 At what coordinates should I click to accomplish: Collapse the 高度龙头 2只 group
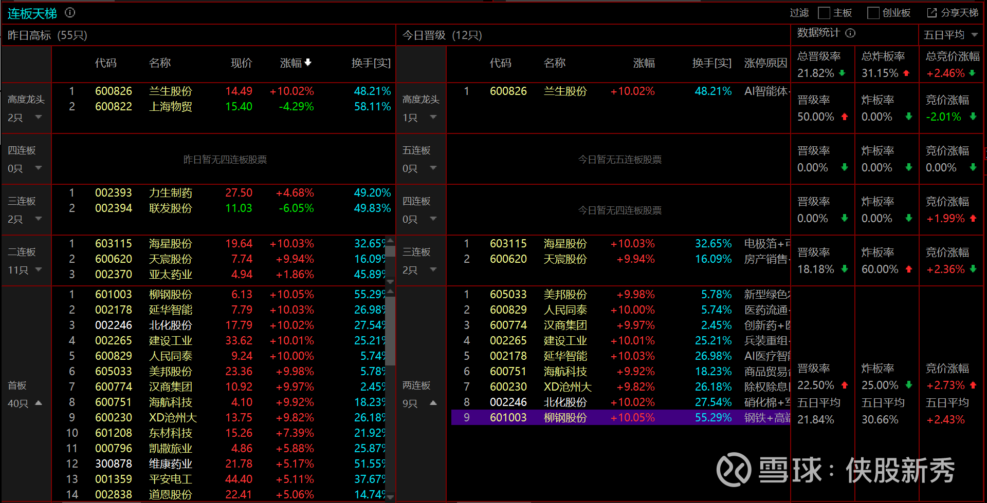coord(39,118)
